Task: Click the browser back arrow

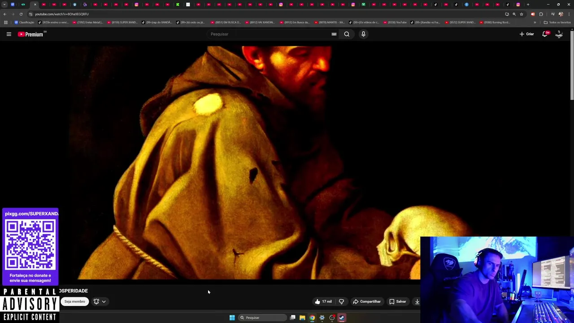Action: pyautogui.click(x=4, y=14)
